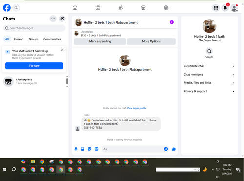Image resolution: width=244 pixels, height=181 pixels.
Task: Select the Communities filter tab
Action: tap(52, 39)
